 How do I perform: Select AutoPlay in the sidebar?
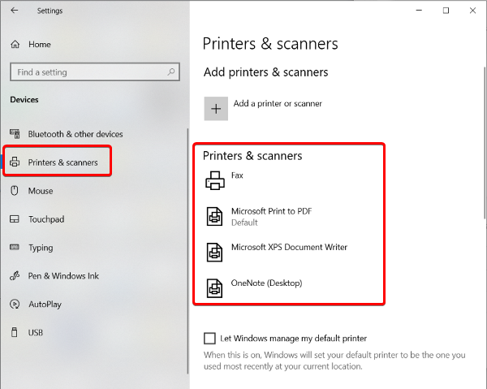click(45, 305)
